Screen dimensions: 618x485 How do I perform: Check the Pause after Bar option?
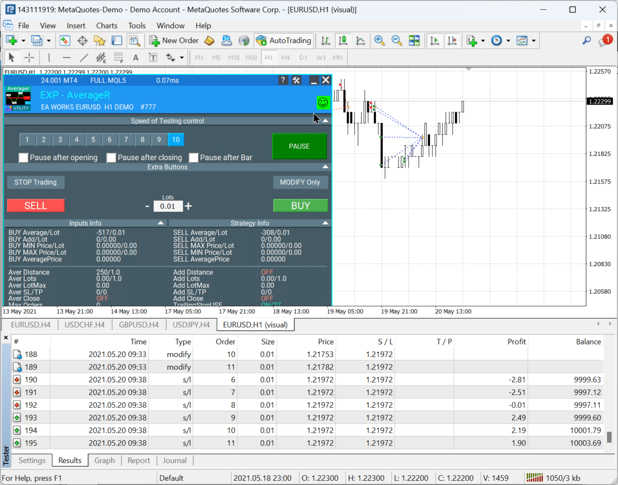coord(194,158)
